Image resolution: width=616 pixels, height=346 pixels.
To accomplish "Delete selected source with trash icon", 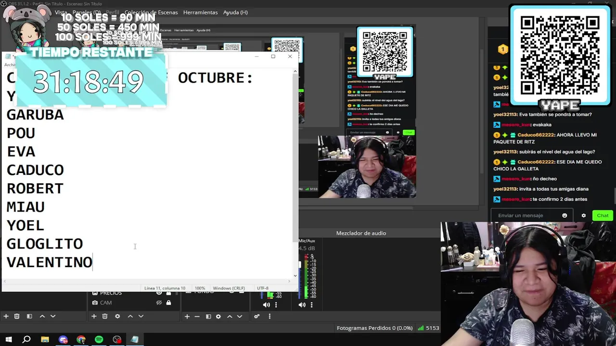I will [x=105, y=316].
